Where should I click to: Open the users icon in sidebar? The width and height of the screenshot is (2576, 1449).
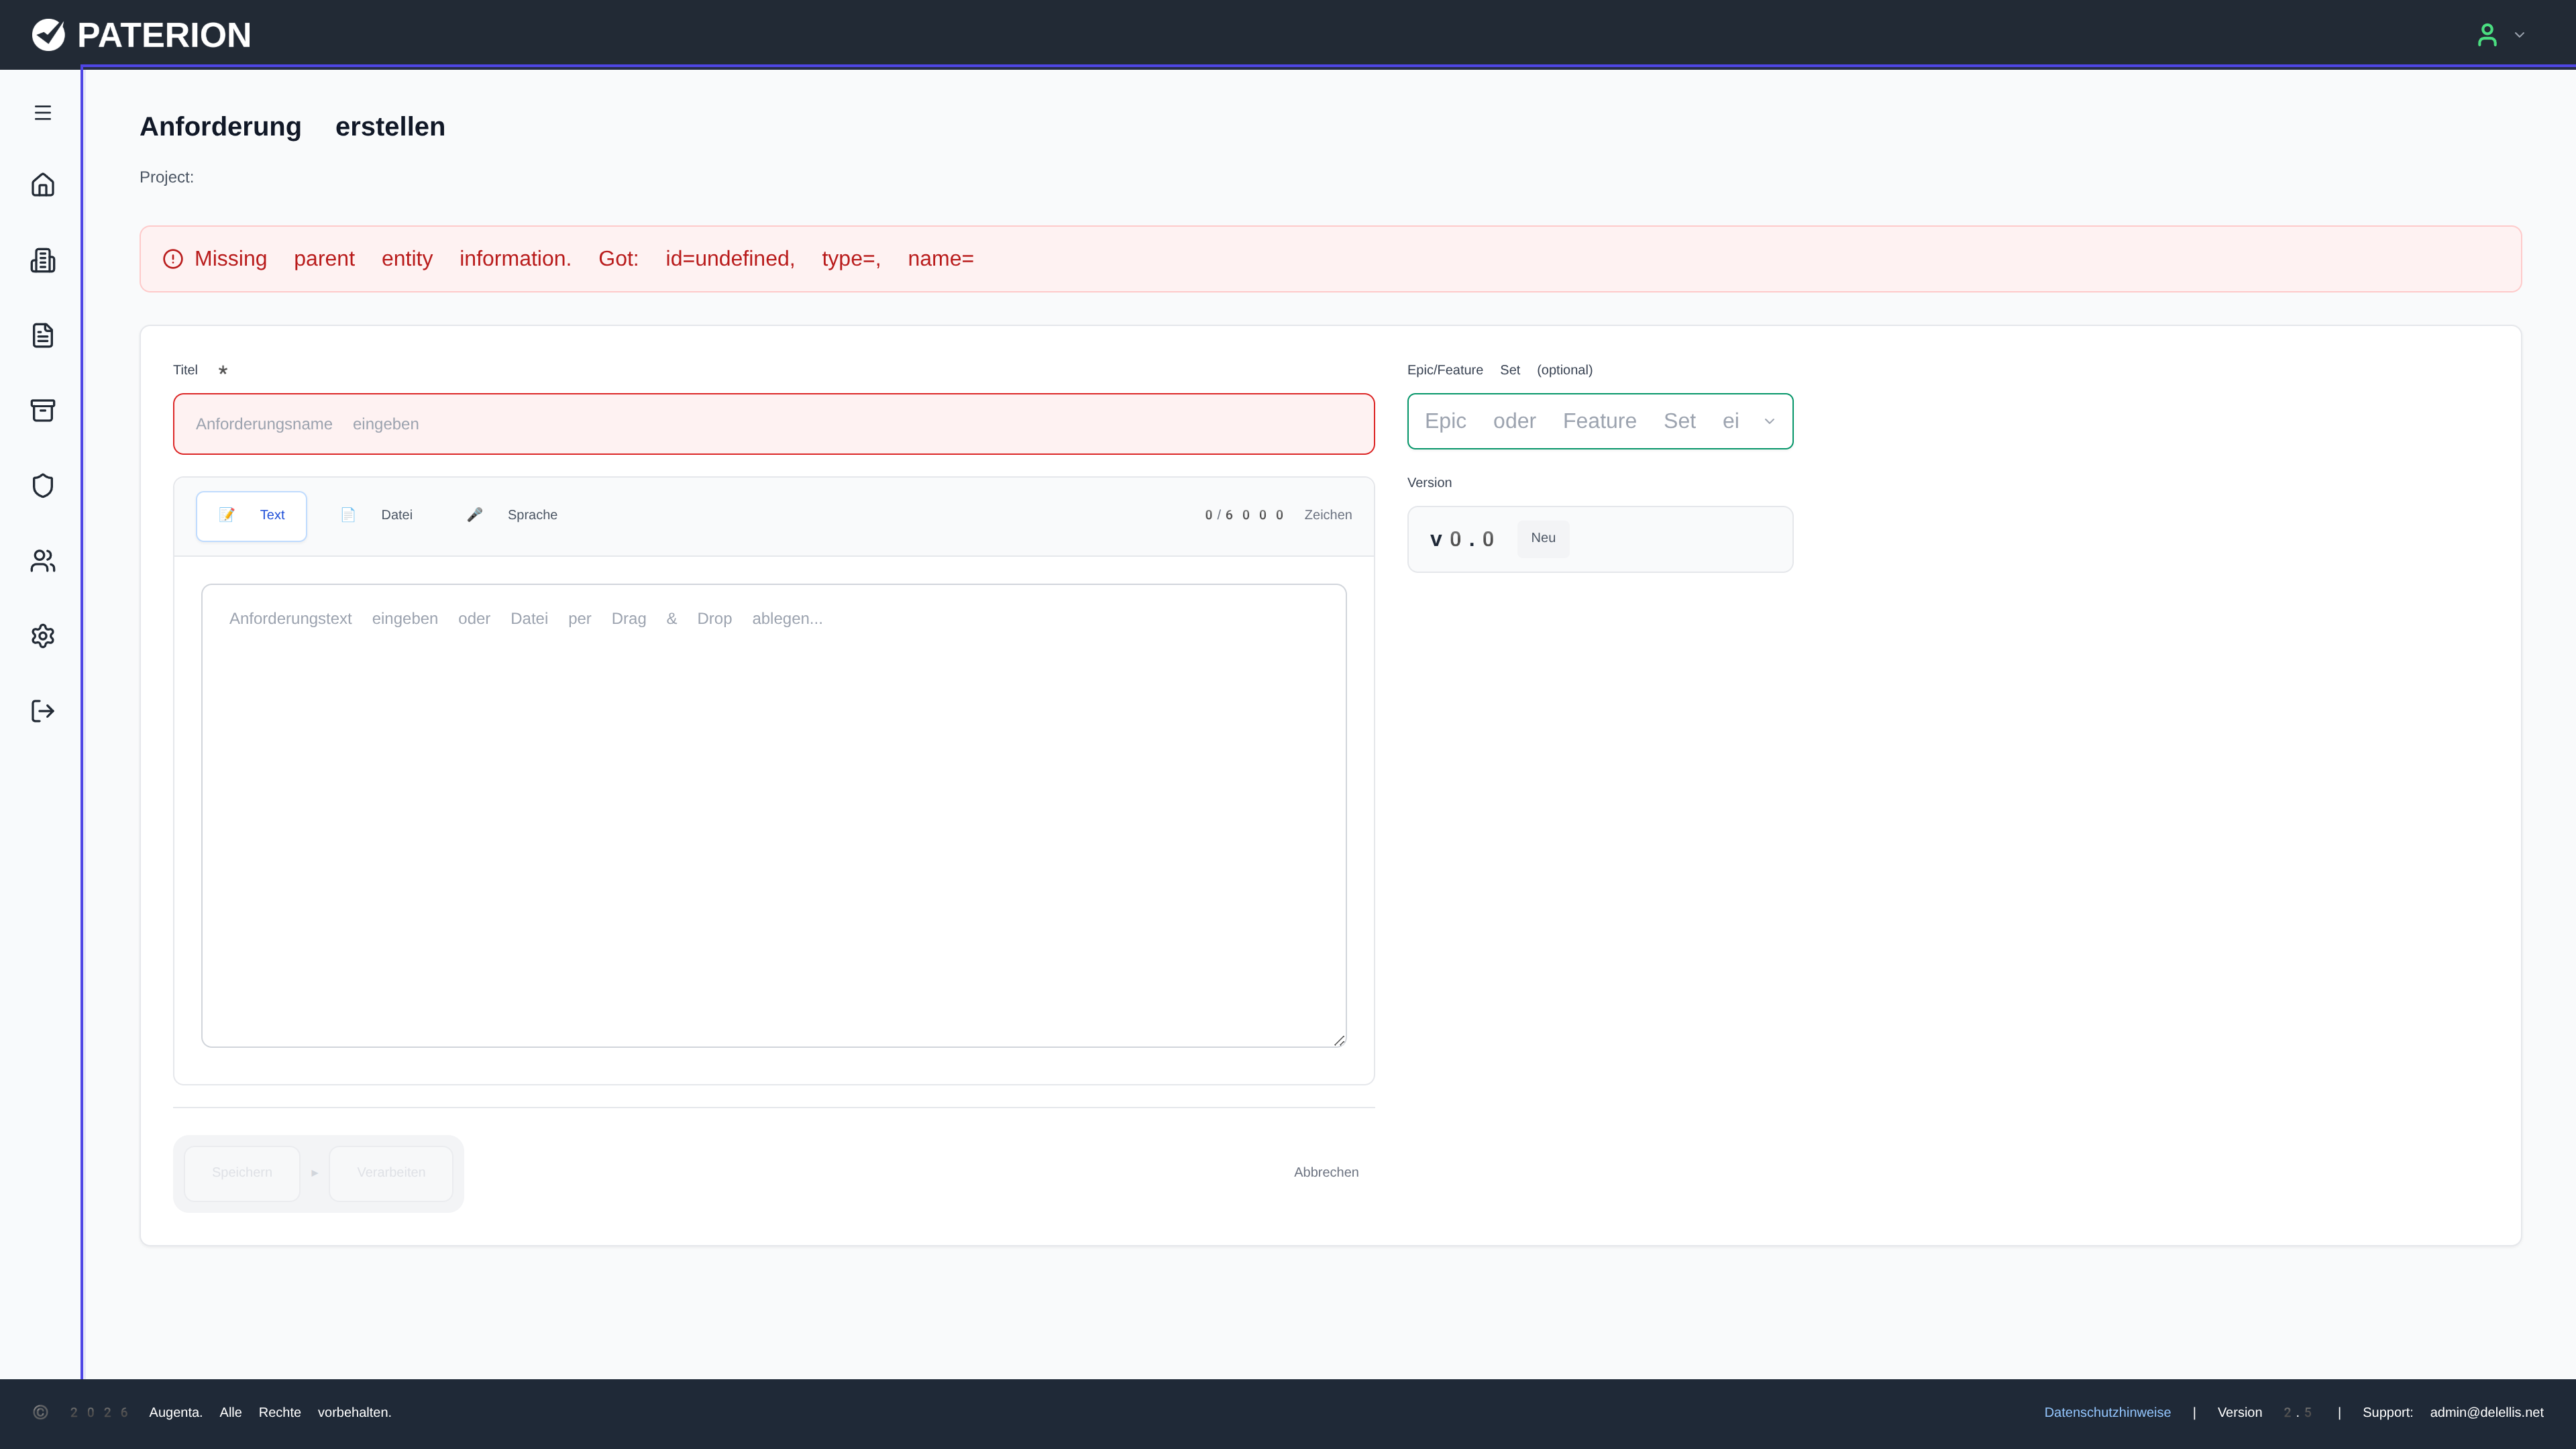point(42,561)
